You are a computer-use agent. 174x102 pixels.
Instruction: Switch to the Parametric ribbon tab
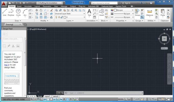point(47,6)
